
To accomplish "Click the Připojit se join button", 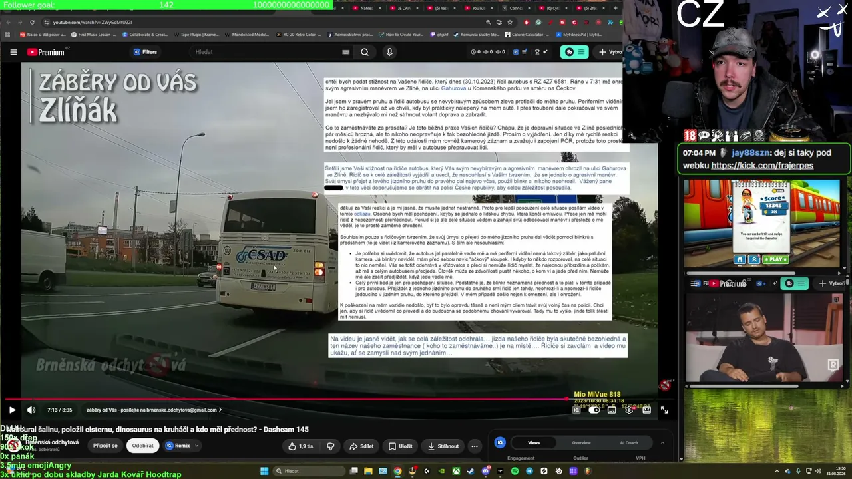I will click(105, 446).
